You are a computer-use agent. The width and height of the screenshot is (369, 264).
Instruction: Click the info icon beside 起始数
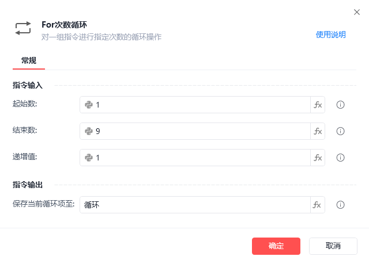coord(340,105)
